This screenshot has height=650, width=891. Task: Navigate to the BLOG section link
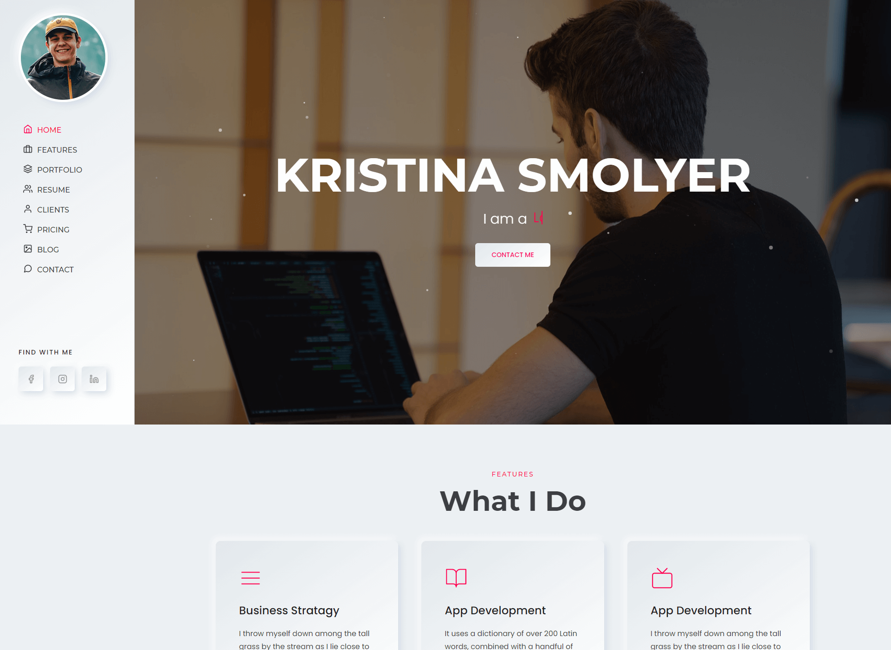pyautogui.click(x=47, y=249)
